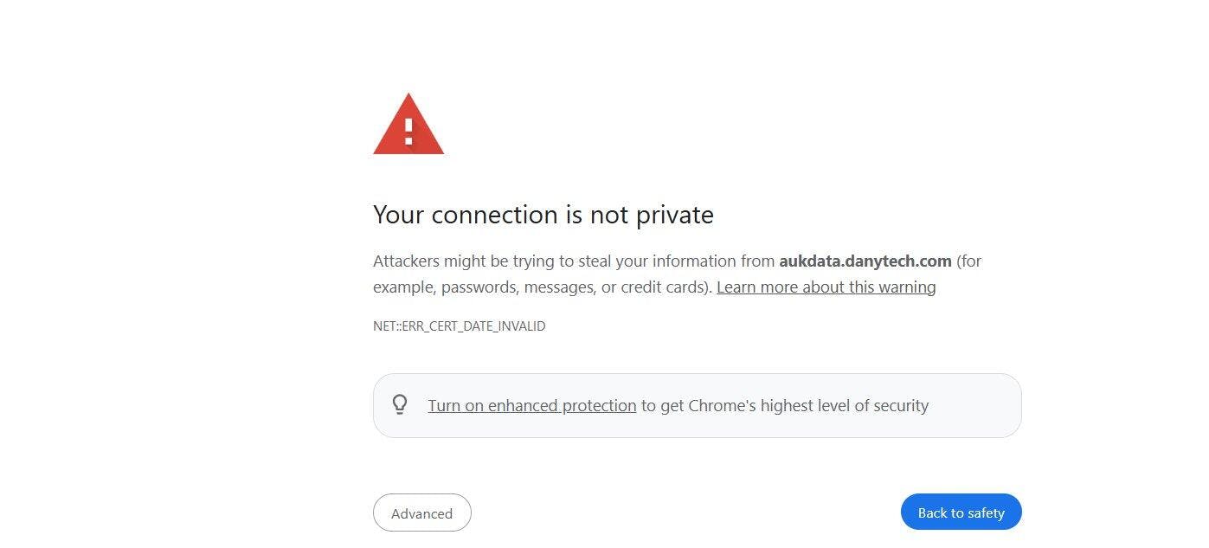
Task: Click the word "example" in the description
Action: point(402,287)
